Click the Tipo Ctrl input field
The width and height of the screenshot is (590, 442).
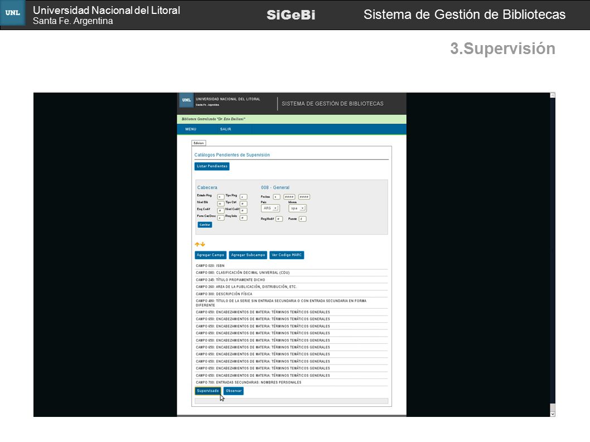[x=244, y=203]
